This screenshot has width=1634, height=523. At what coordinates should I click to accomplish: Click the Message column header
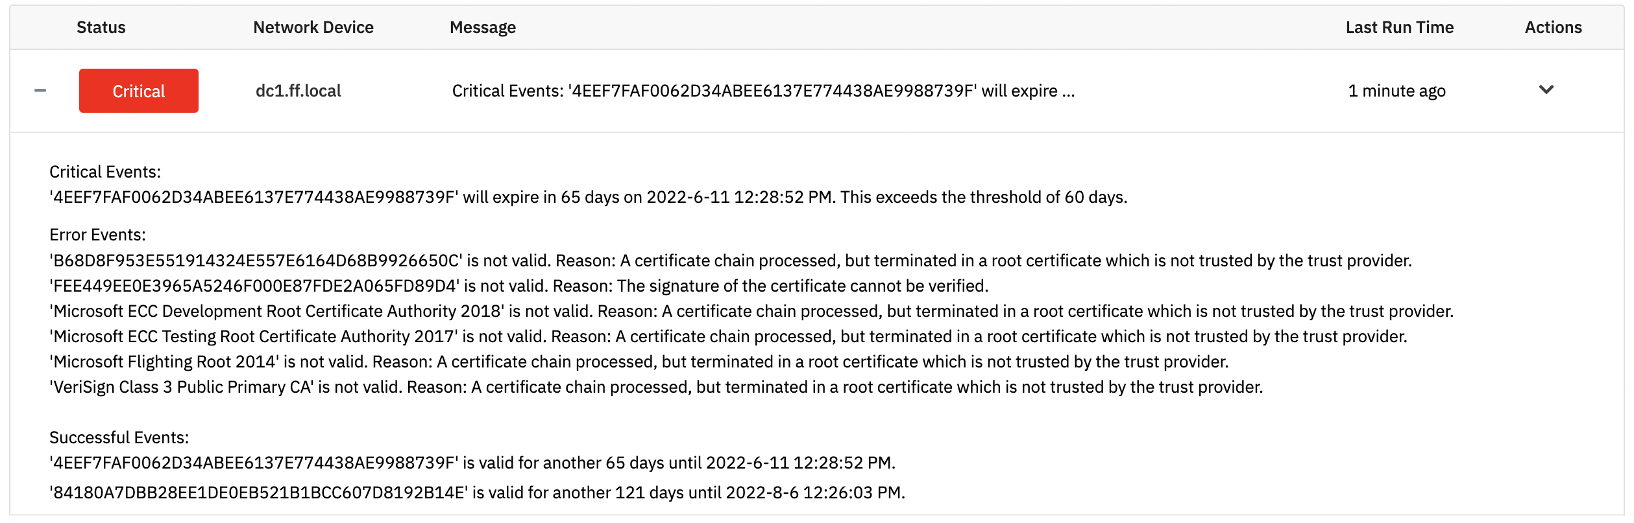click(483, 27)
